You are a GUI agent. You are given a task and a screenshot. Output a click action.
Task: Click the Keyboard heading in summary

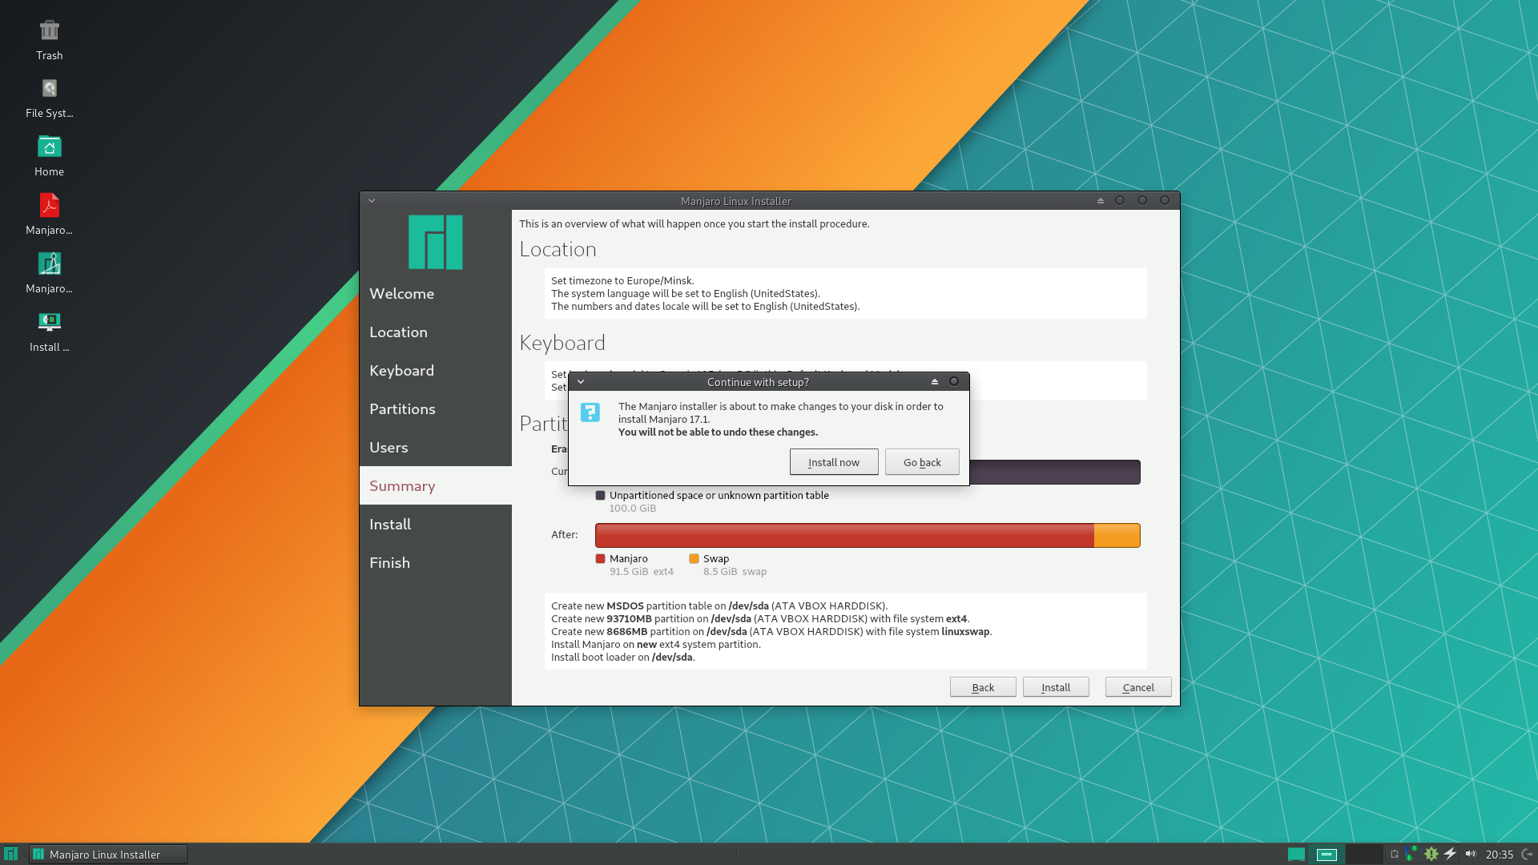(x=562, y=343)
